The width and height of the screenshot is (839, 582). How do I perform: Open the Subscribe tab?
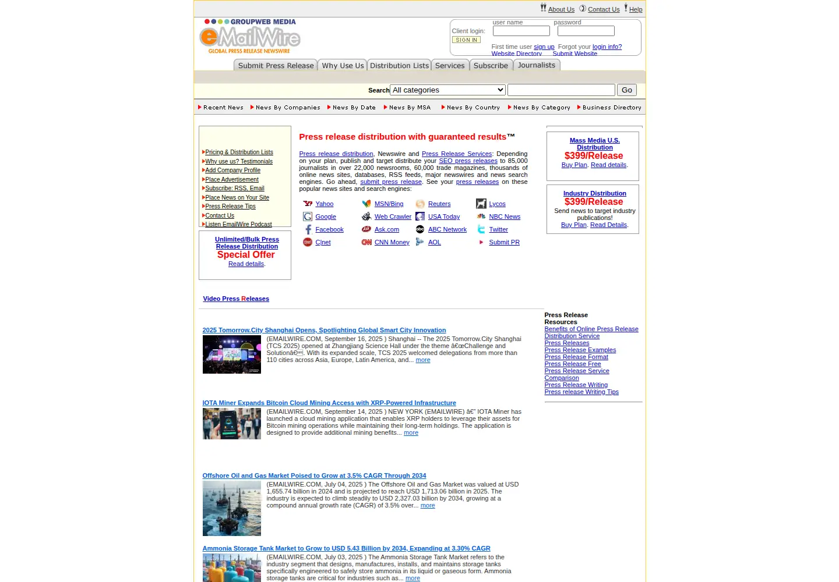(491, 65)
